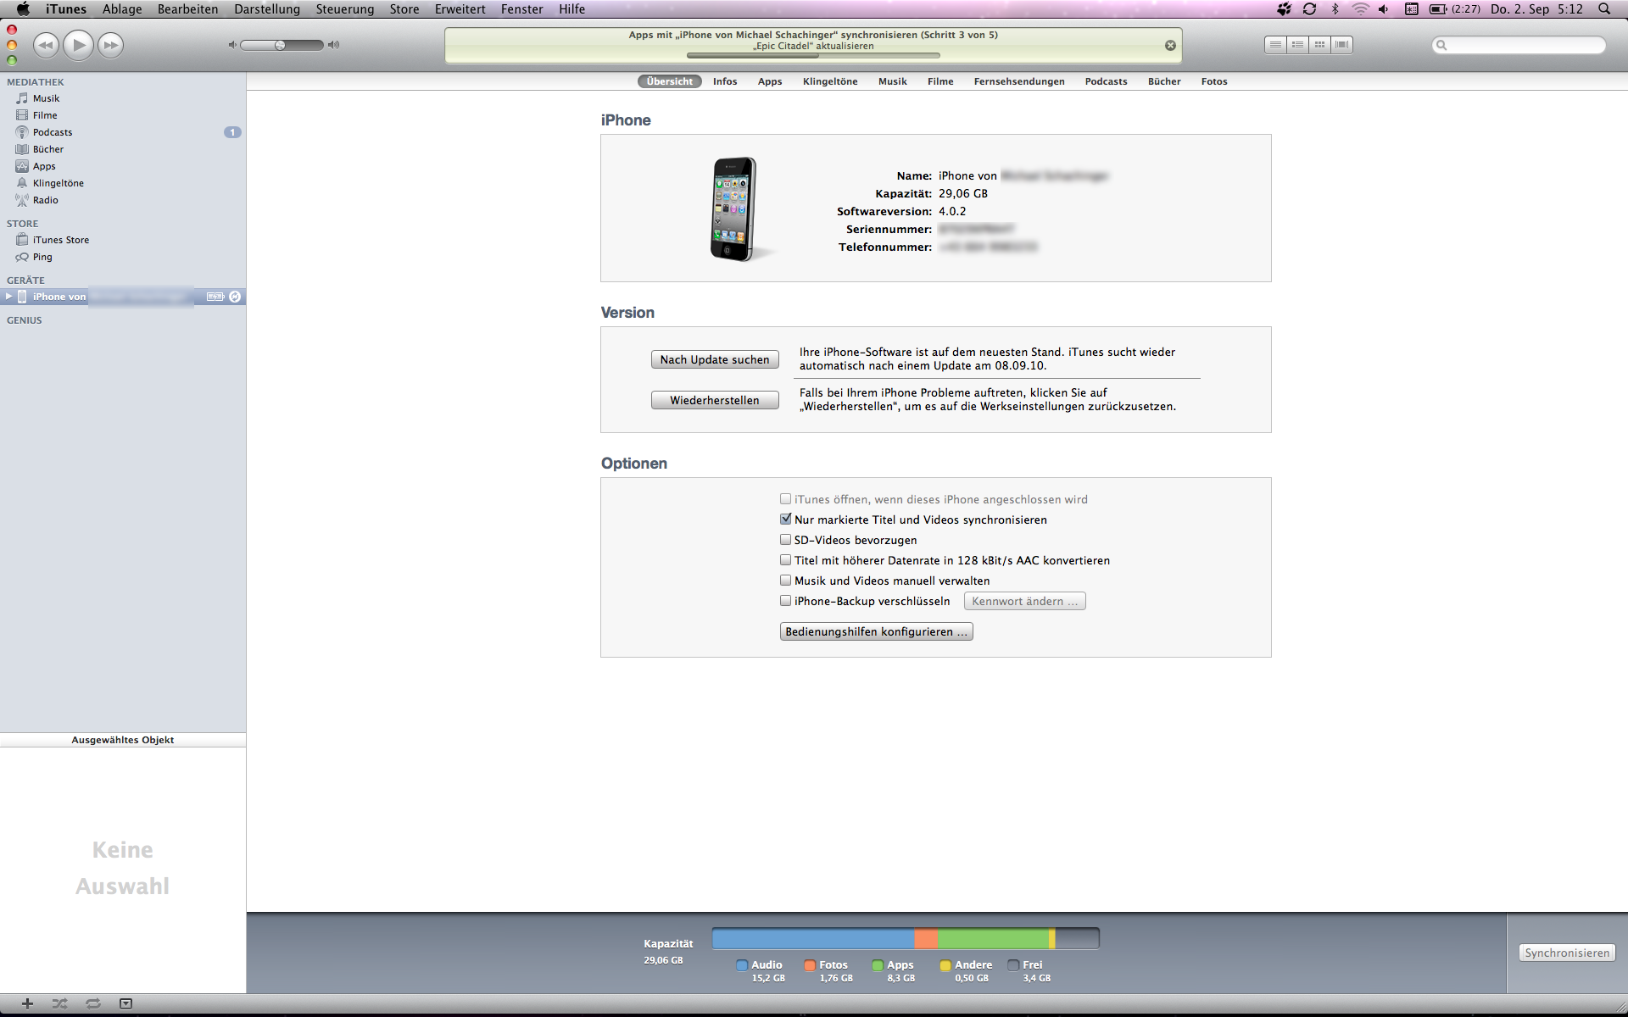This screenshot has width=1628, height=1017.
Task: Open the Ablage menu
Action: 122,9
